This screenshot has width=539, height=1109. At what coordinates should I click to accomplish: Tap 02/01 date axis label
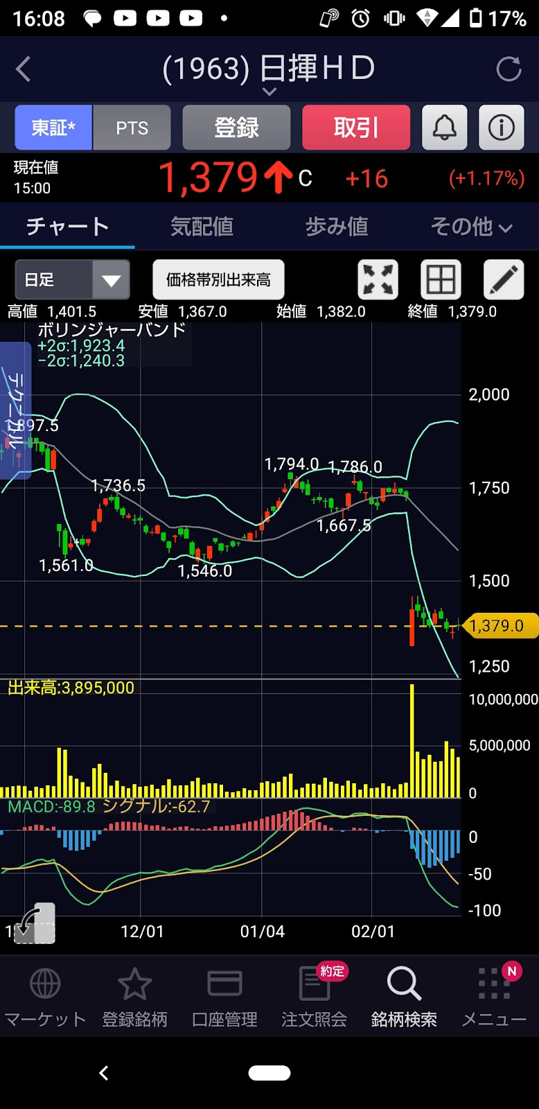coord(373,931)
